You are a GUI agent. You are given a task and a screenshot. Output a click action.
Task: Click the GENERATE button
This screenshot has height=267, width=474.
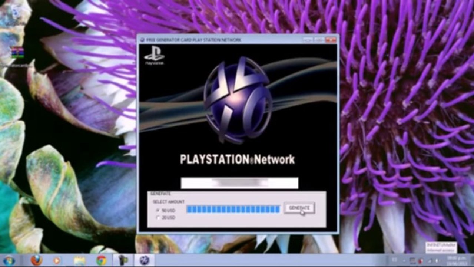299,208
